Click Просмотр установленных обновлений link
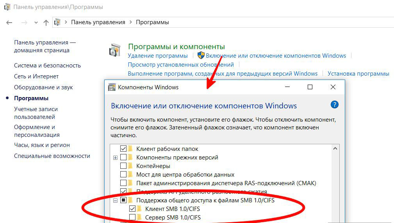Screen dimensions: 394x223 tap(181, 65)
